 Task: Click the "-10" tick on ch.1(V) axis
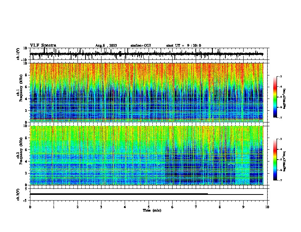coord(25,60)
